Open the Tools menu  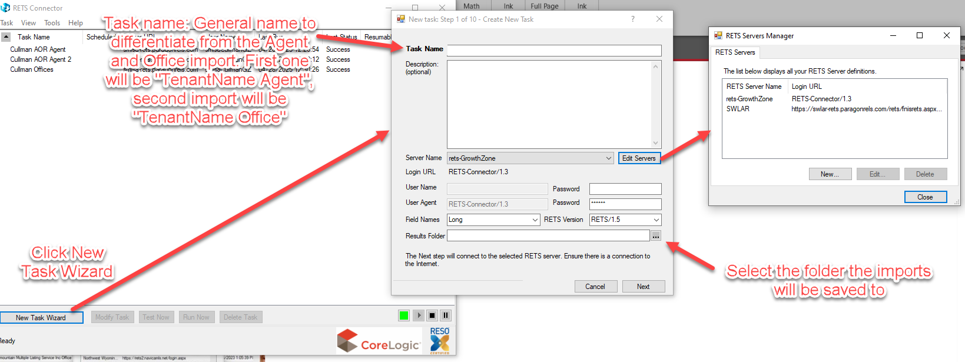pyautogui.click(x=52, y=23)
